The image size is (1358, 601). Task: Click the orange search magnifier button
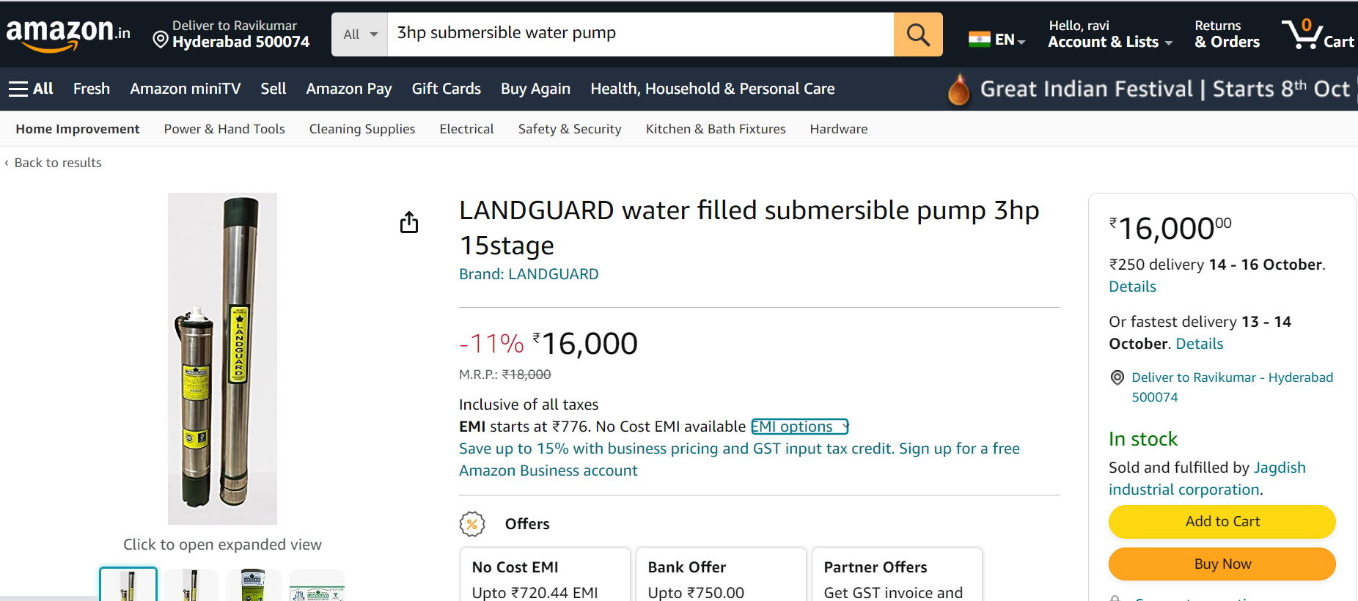[x=918, y=34]
